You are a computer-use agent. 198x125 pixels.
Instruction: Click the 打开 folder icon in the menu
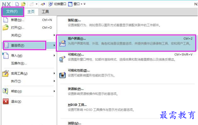pos(6,28)
